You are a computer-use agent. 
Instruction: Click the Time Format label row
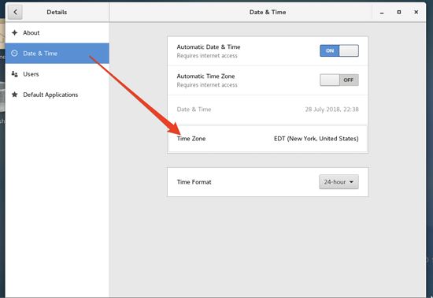tap(268, 182)
